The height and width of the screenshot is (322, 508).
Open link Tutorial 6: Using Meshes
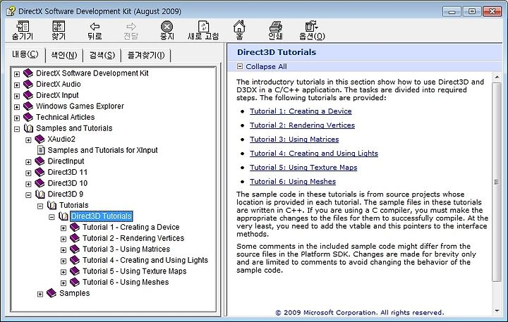[x=293, y=182]
